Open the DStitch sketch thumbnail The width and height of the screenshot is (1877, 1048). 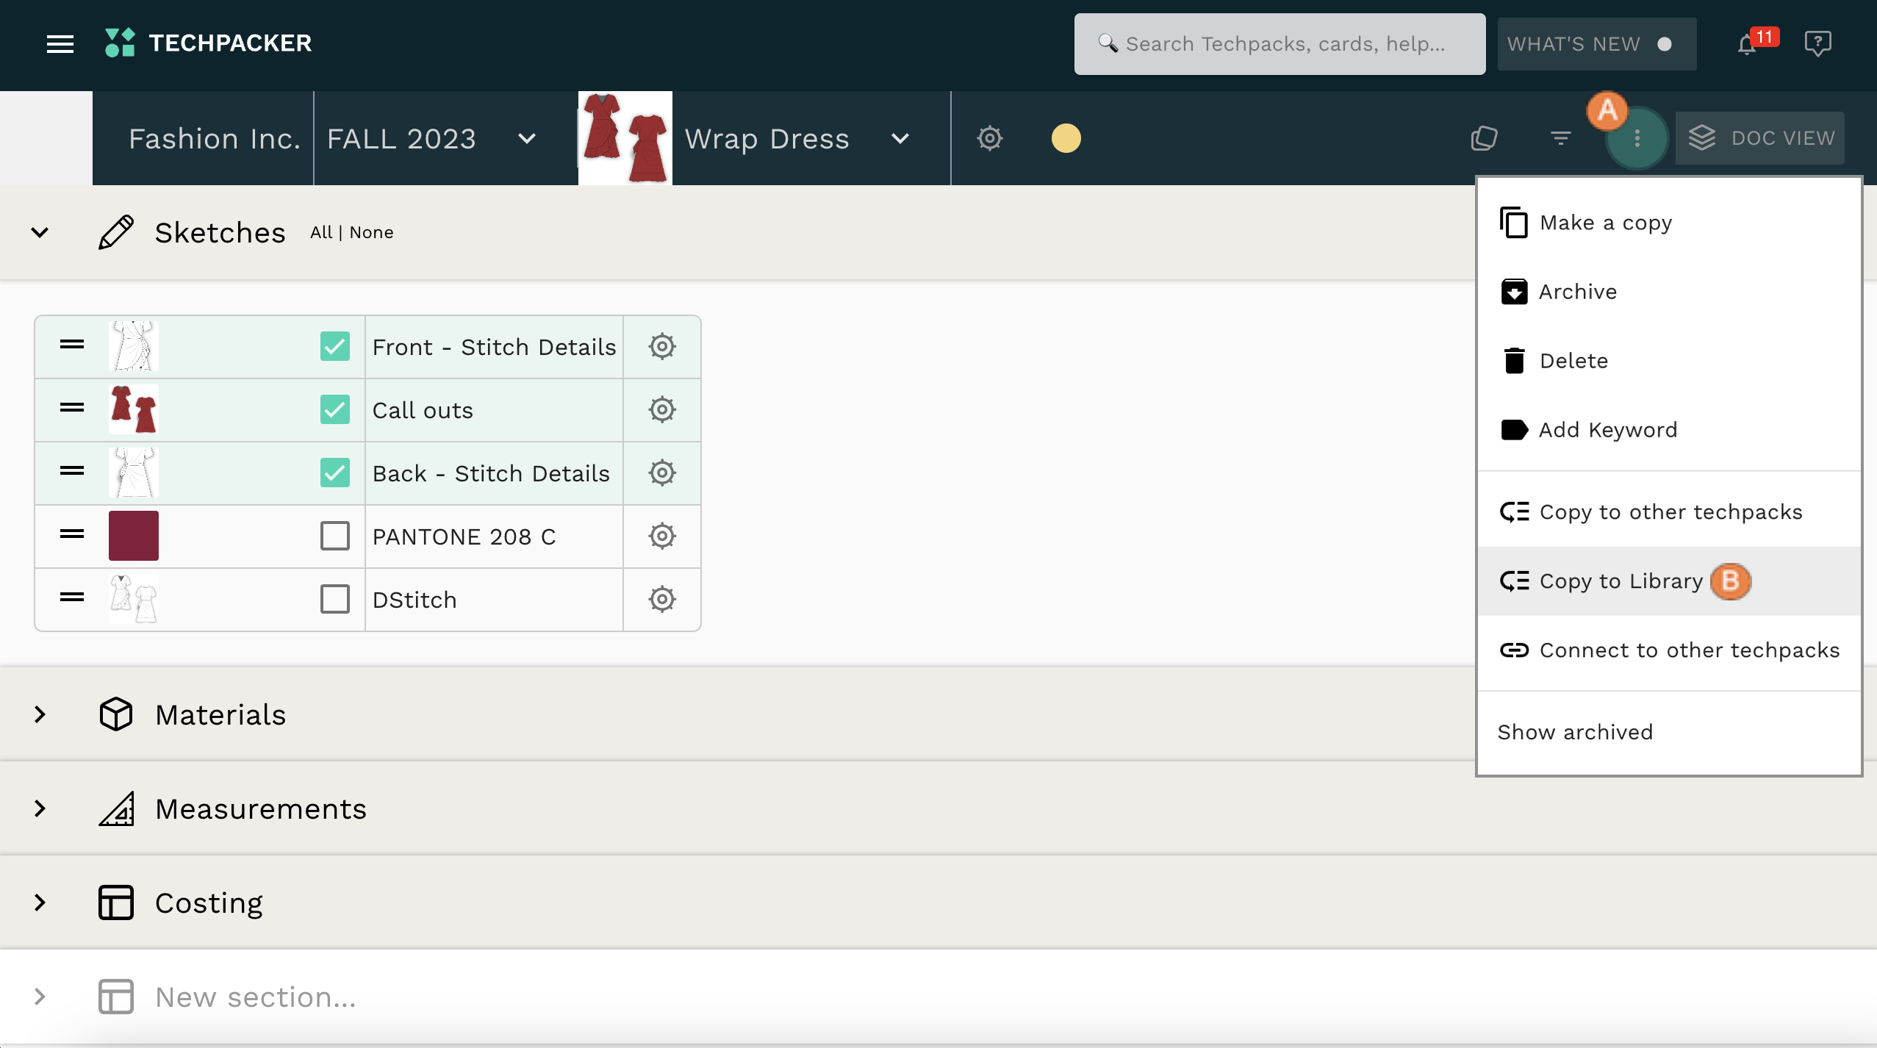point(134,599)
